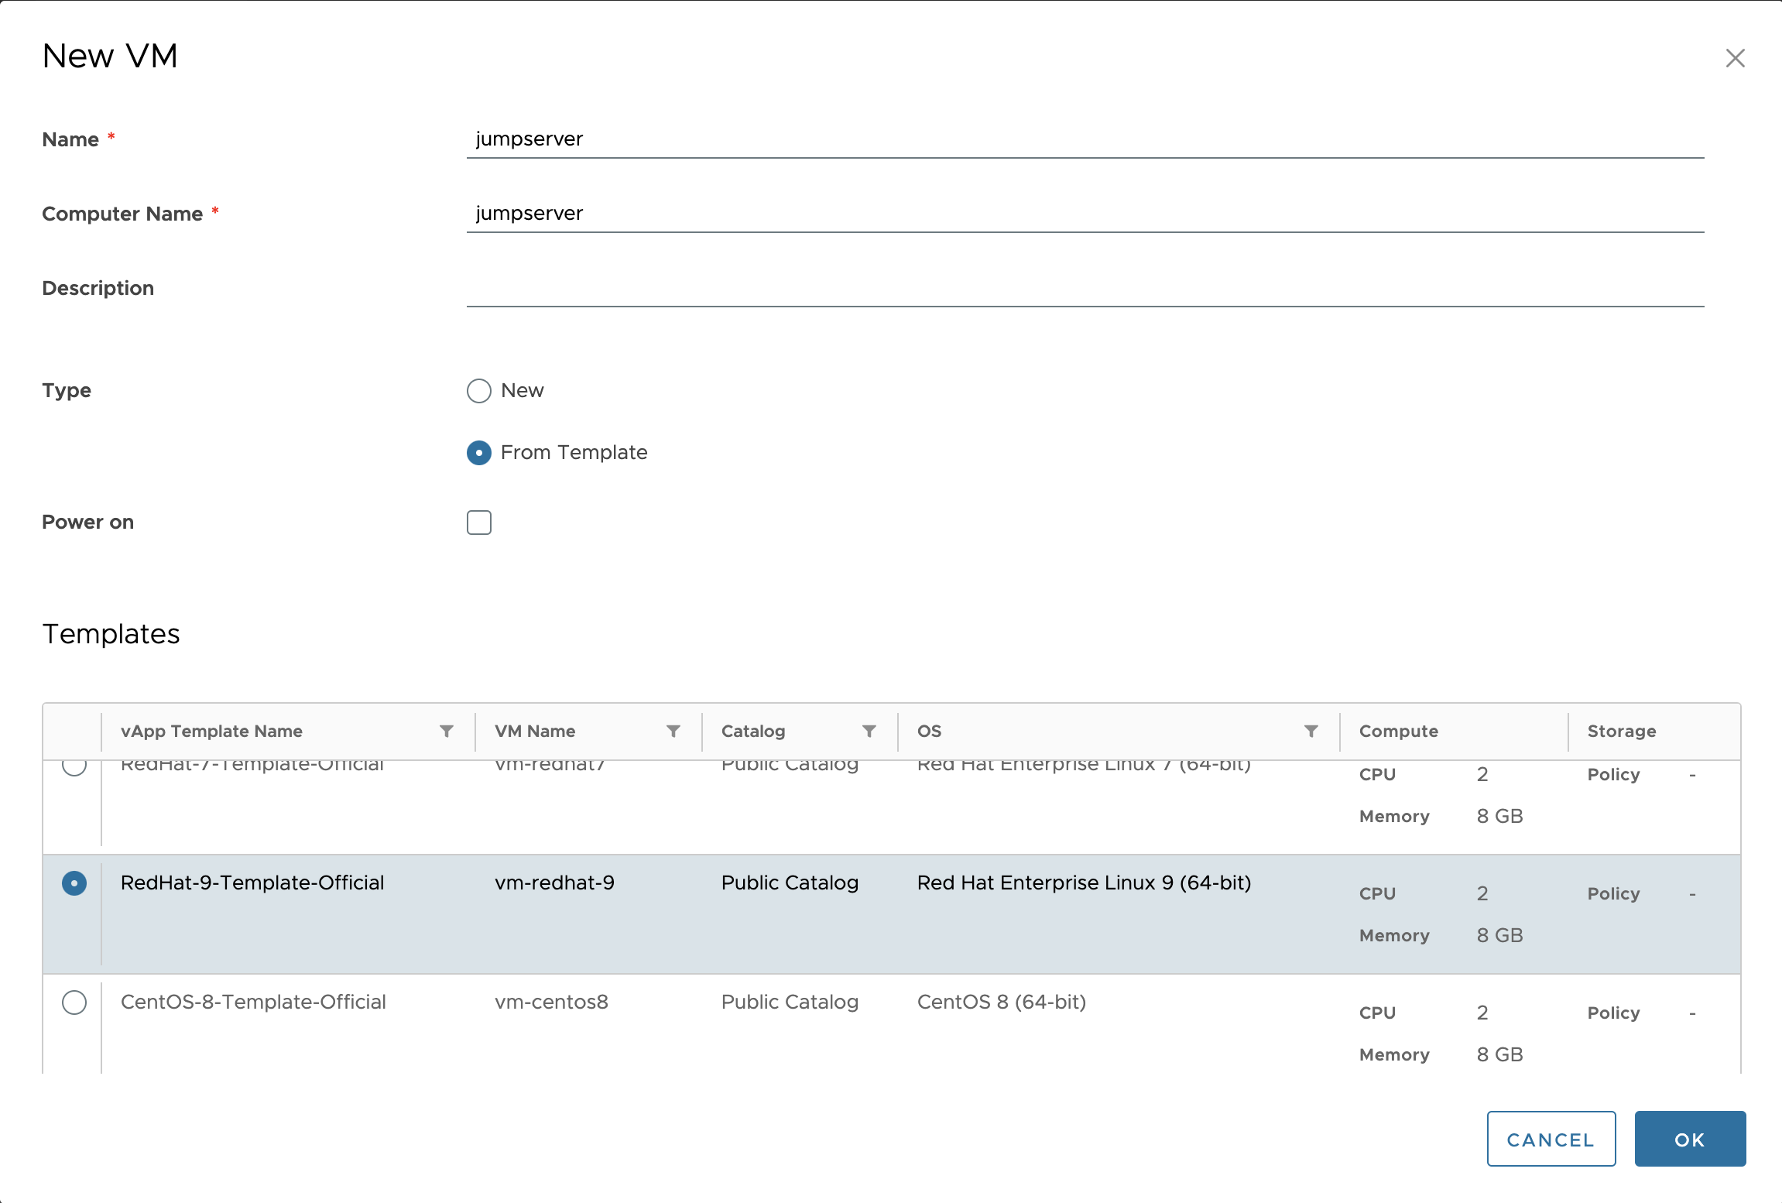Close the New VM dialog
1782x1203 pixels.
coord(1735,58)
